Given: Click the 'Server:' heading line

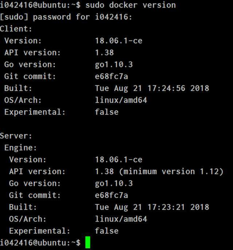Looking at the screenshot, I should point(16,136).
